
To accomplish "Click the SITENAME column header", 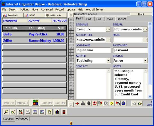I will [x=15, y=21].
